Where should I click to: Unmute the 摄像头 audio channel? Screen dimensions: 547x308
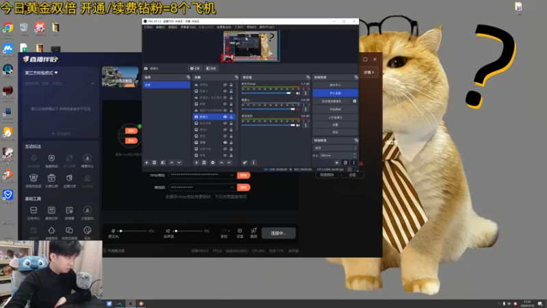click(298, 109)
